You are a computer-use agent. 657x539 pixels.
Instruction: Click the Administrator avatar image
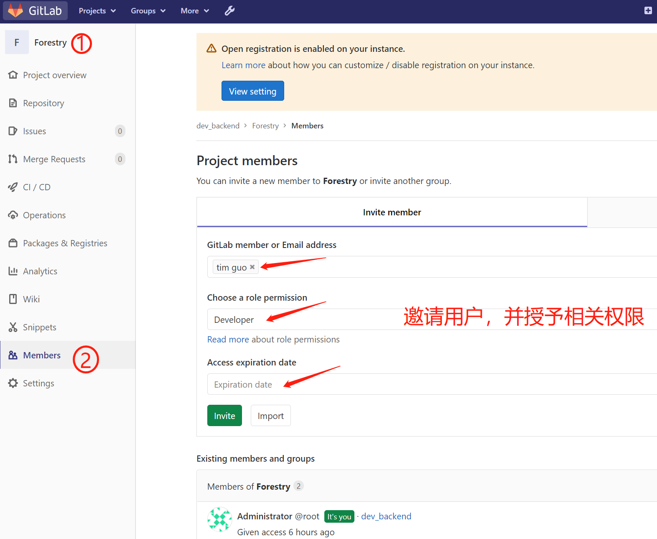220,519
